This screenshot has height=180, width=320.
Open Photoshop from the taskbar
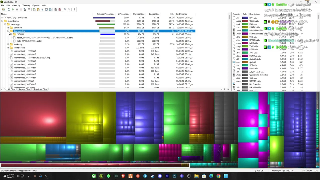pyautogui.click(x=174, y=176)
